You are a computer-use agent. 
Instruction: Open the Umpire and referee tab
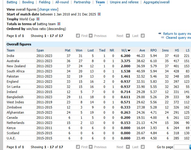coord(124,2)
